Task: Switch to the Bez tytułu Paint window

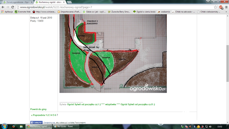Action: click(x=65, y=126)
